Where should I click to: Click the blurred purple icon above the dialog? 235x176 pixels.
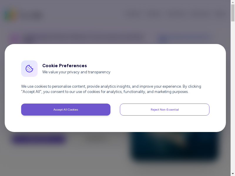point(15,39)
